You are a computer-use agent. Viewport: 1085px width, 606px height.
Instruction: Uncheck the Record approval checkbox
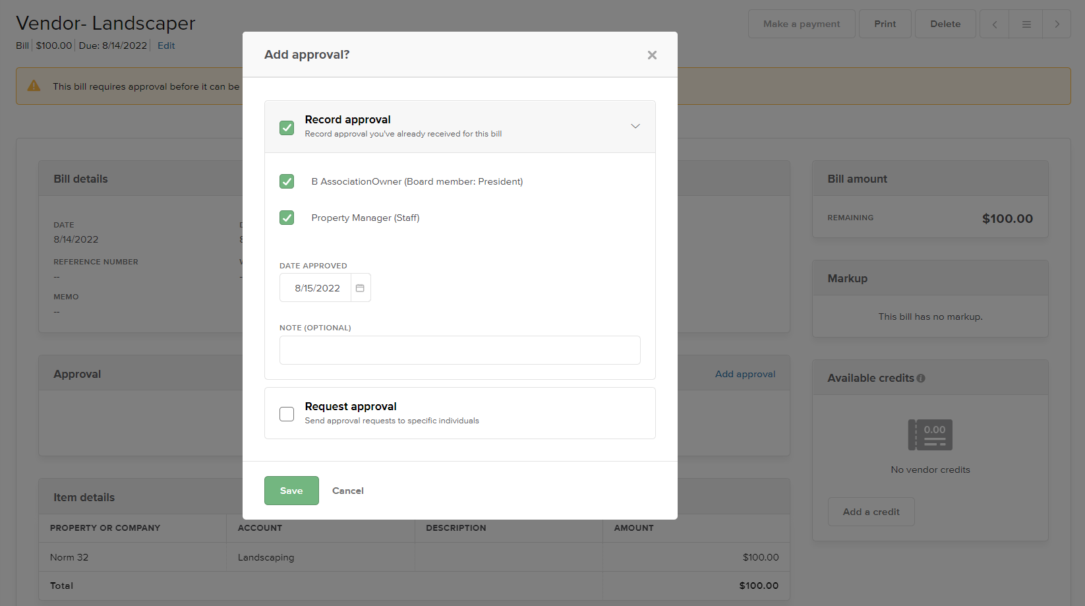point(287,127)
